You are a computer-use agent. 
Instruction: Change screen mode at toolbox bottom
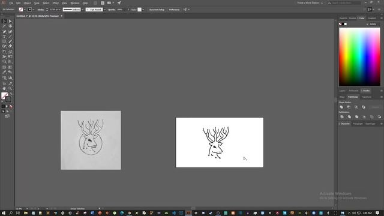tap(7, 116)
